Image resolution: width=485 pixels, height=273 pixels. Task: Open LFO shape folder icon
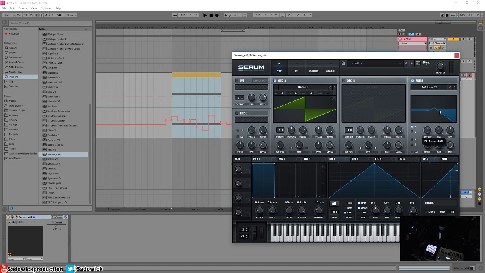[x=334, y=204]
